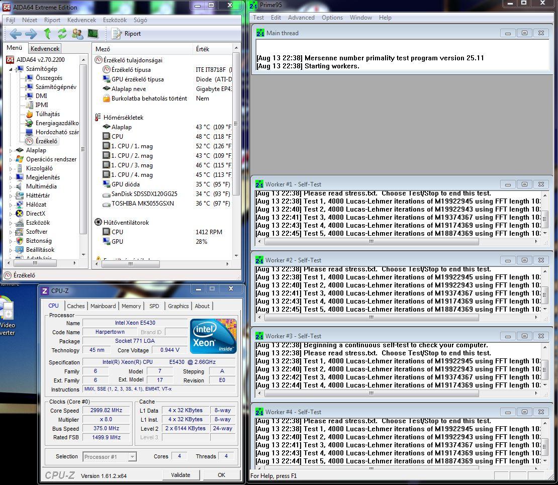Click the AIDA64 refresh toolbar icon
The width and height of the screenshot is (558, 485).
62,34
